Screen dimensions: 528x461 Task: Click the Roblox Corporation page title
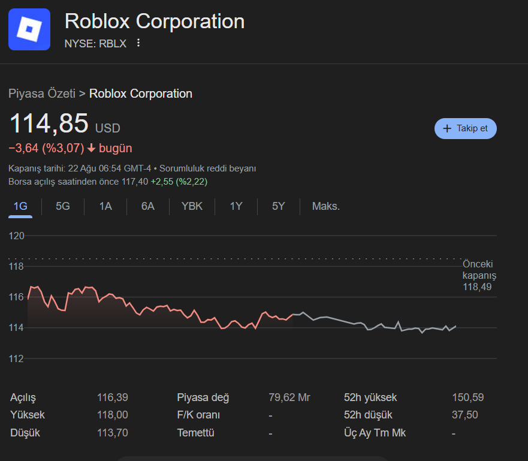(155, 21)
